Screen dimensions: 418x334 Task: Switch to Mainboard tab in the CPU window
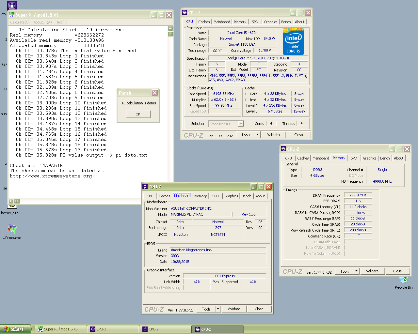coord(222,22)
